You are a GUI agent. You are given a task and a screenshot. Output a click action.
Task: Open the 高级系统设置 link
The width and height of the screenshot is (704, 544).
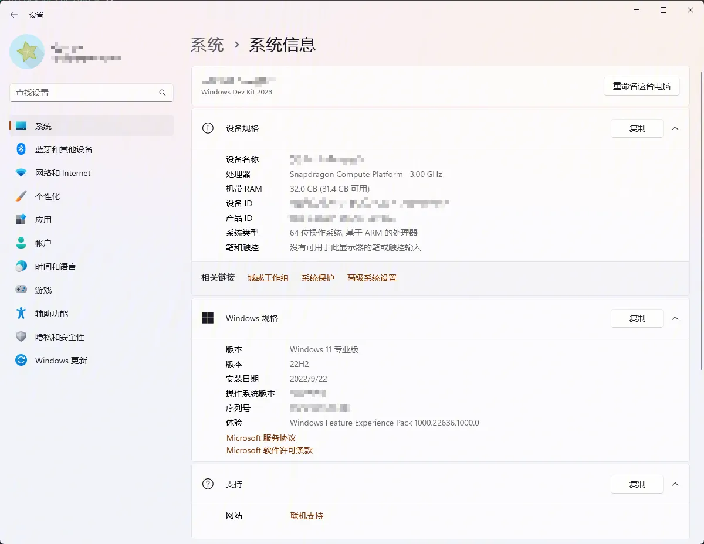pyautogui.click(x=371, y=278)
